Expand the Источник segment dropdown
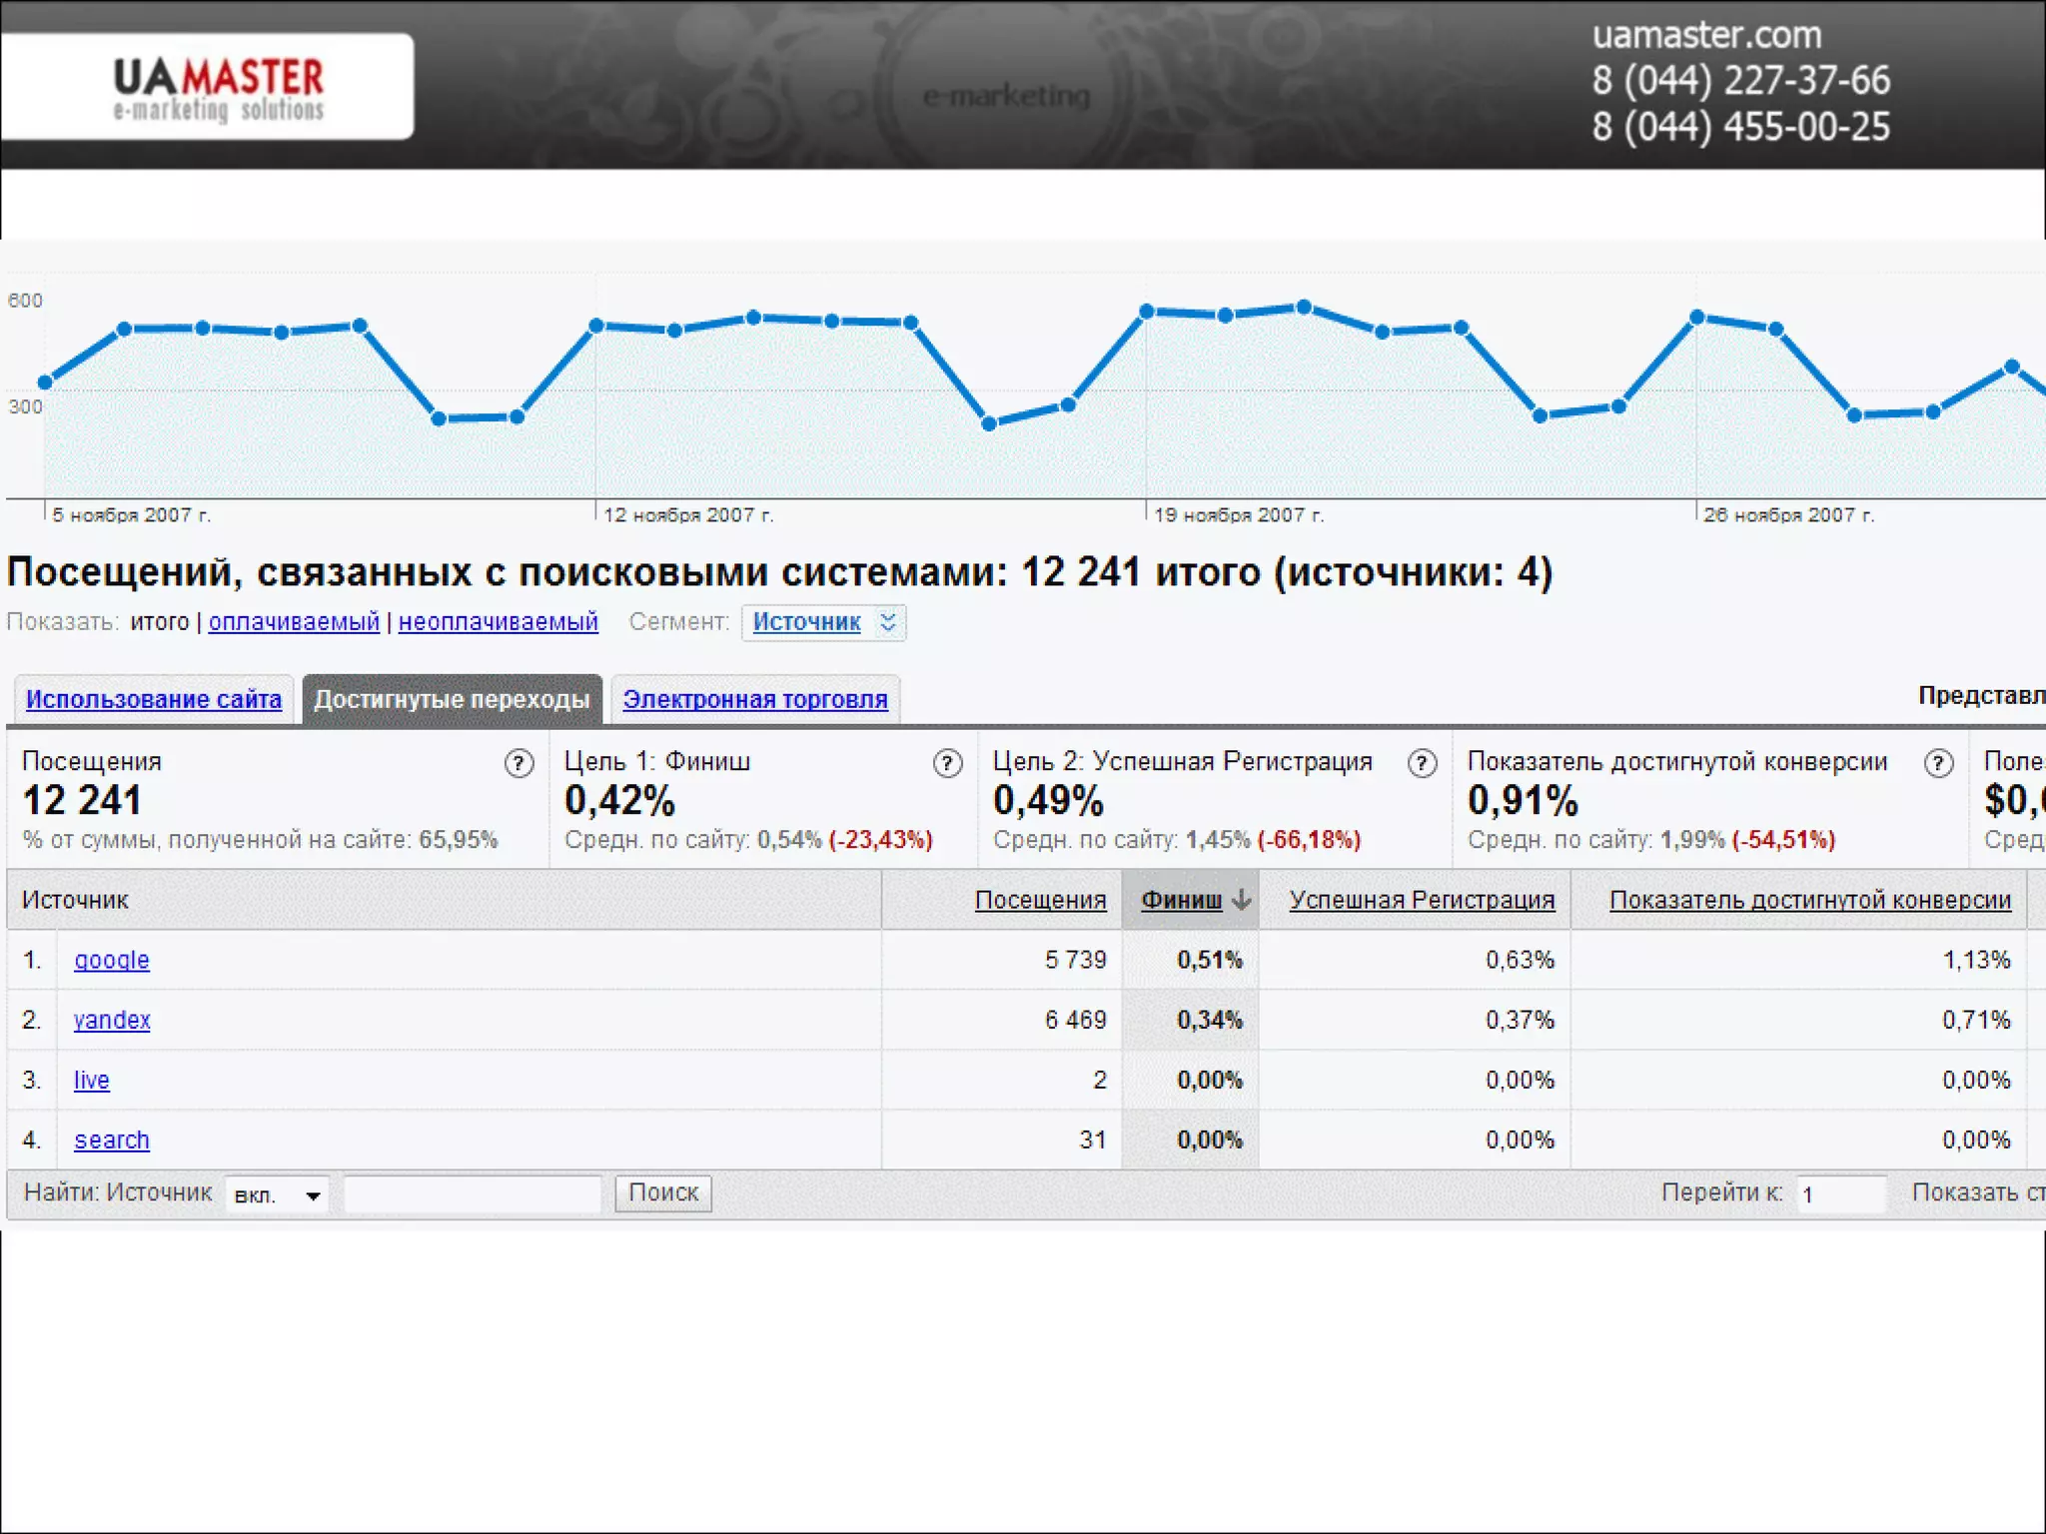The height and width of the screenshot is (1534, 2046). click(x=887, y=622)
